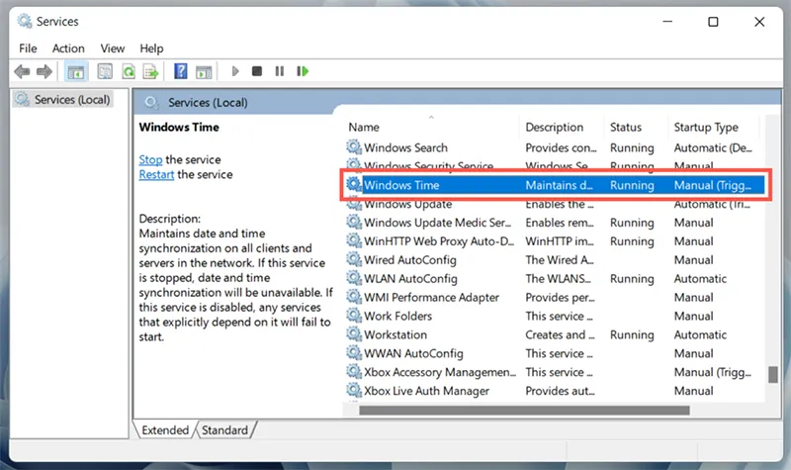Image resolution: width=791 pixels, height=470 pixels.
Task: Click the Stop the service link
Action: [x=150, y=159]
